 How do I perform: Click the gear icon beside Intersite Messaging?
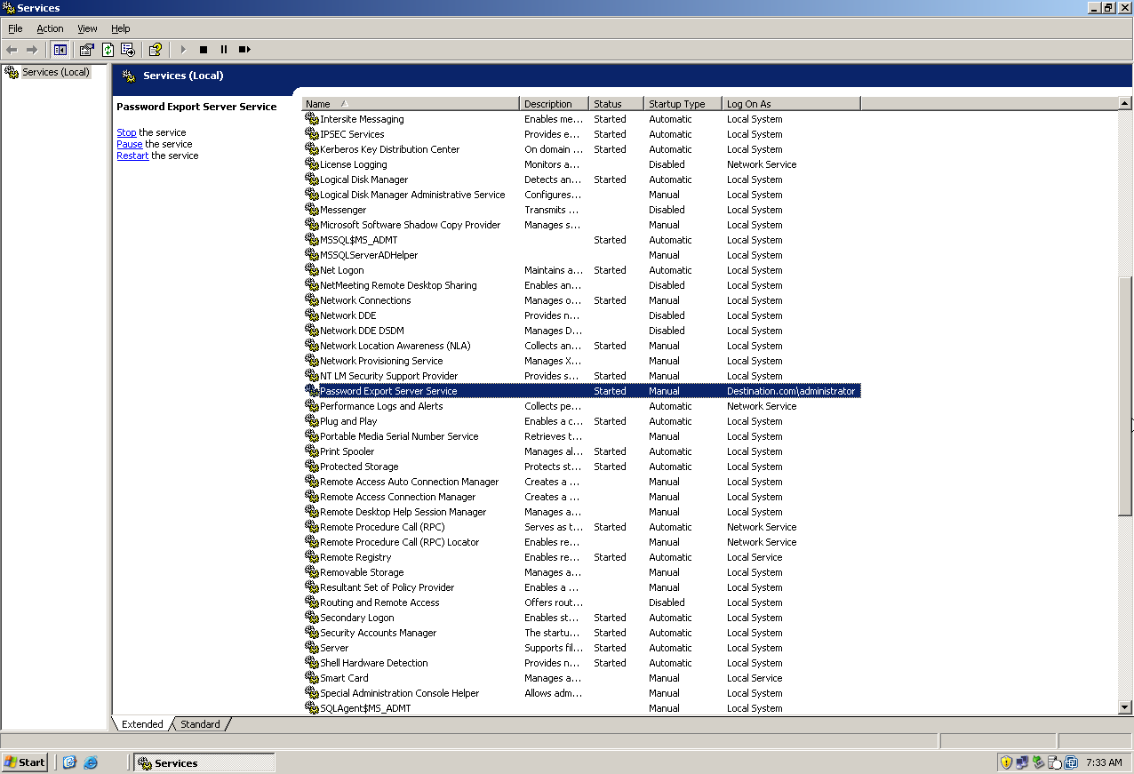(x=311, y=119)
